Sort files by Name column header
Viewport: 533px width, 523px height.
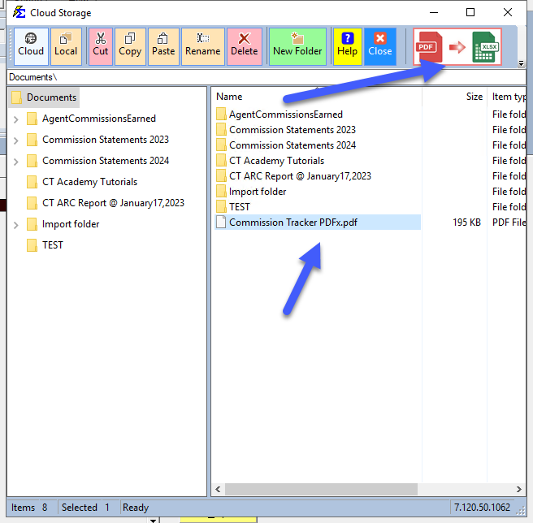click(x=229, y=97)
